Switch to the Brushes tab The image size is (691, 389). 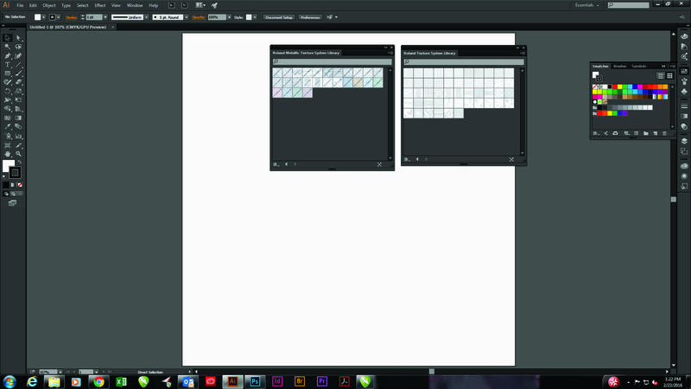[620, 67]
